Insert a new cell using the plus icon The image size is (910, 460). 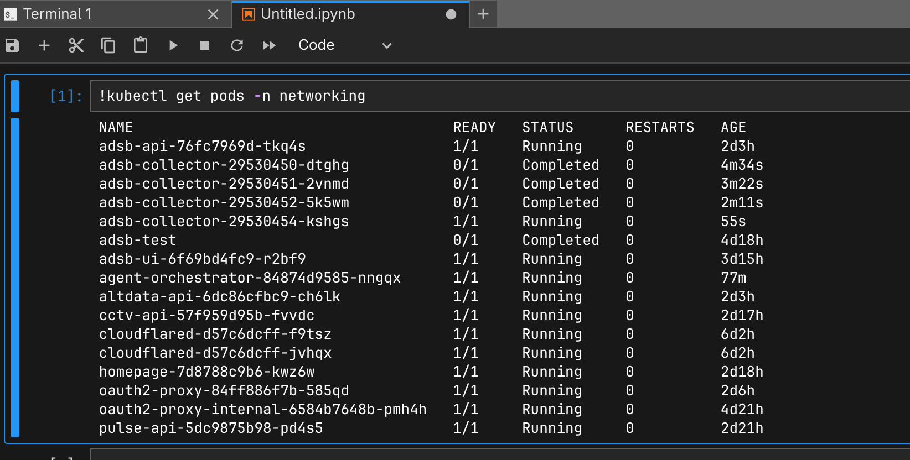(x=44, y=45)
